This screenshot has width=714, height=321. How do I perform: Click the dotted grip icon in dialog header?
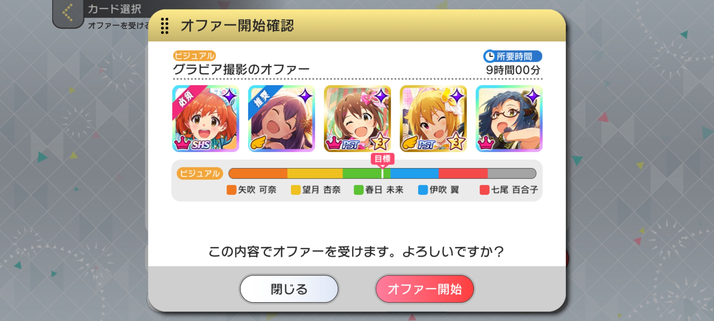click(165, 26)
